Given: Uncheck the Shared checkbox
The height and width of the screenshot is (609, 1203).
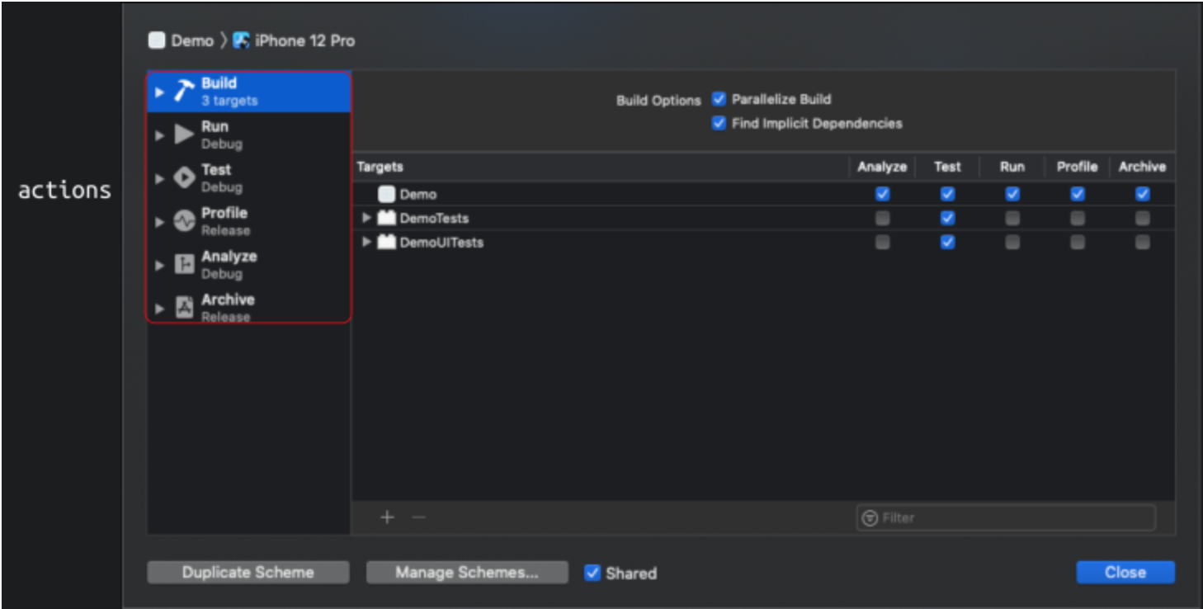Looking at the screenshot, I should [x=592, y=573].
